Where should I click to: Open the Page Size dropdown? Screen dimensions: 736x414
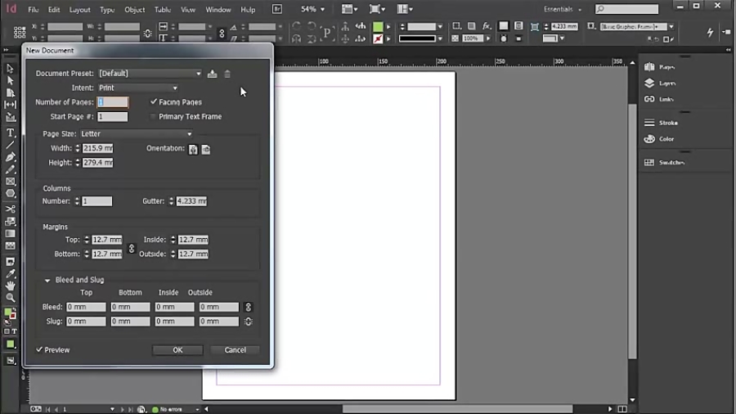[136, 134]
